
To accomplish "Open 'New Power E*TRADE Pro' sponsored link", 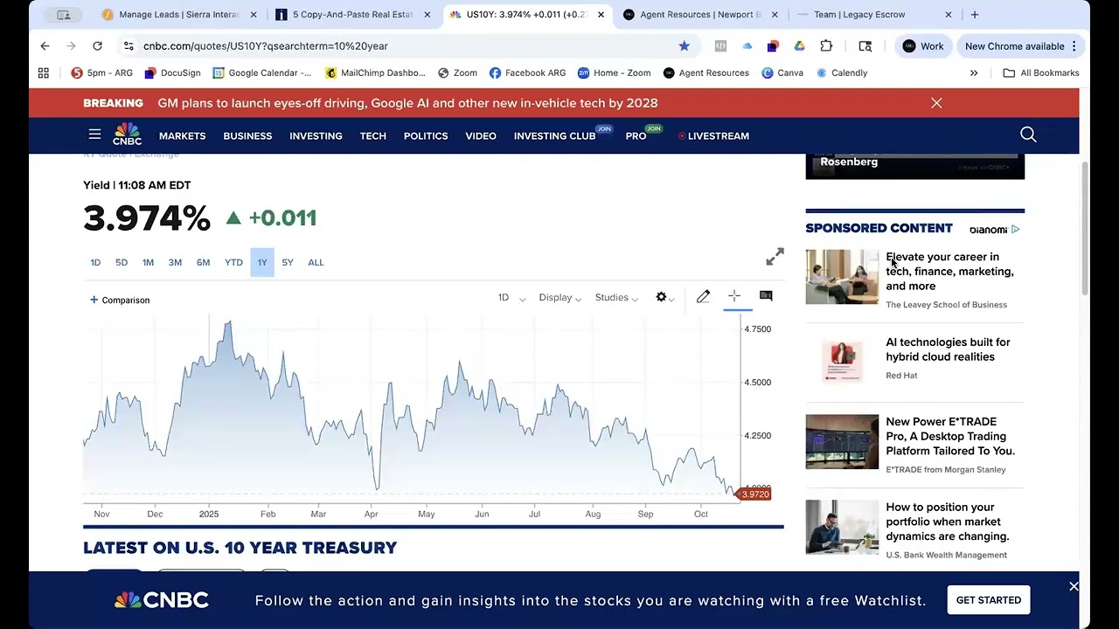I will (x=950, y=436).
